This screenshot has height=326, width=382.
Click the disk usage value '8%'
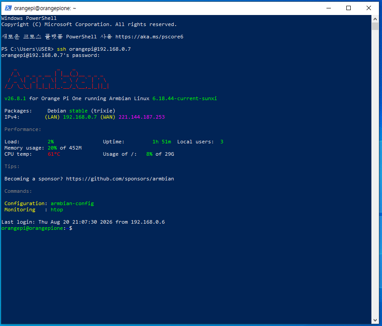click(149, 154)
